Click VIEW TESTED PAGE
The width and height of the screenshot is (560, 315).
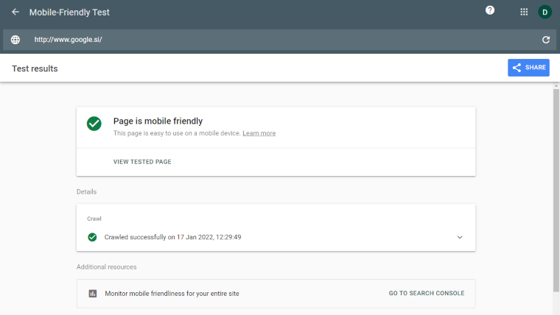142,162
